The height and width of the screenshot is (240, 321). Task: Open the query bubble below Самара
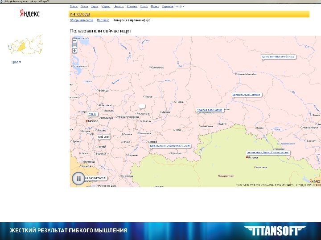(170, 145)
